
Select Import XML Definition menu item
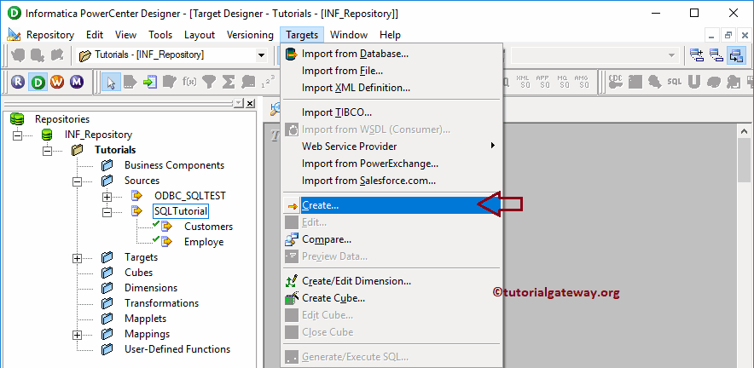392,88
